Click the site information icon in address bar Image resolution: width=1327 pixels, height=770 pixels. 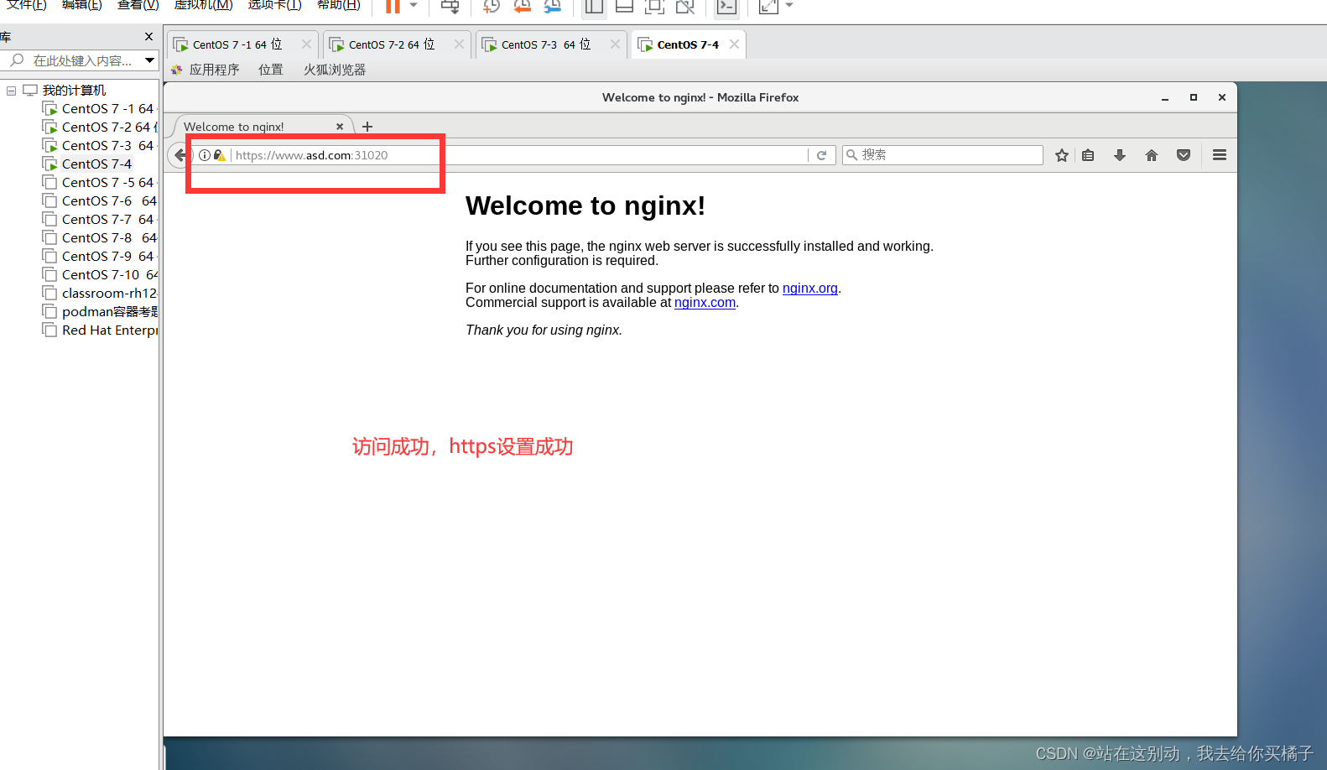(x=205, y=155)
